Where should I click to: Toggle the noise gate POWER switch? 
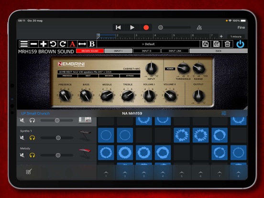coord(170,69)
